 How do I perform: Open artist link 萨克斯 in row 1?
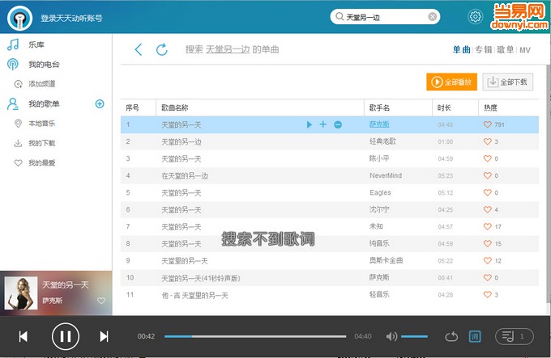coord(379,124)
